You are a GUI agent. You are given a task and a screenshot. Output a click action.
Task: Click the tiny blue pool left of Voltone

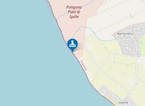tap(118, 103)
